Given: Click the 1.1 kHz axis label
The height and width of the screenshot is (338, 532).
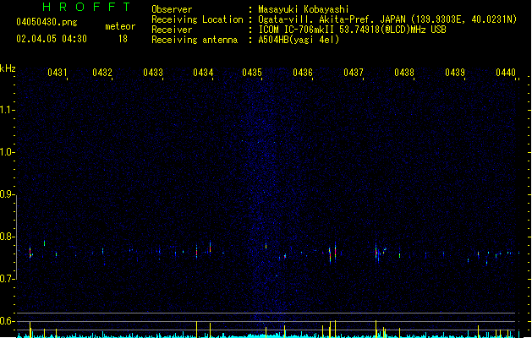Looking at the screenshot, I should 6,110.
